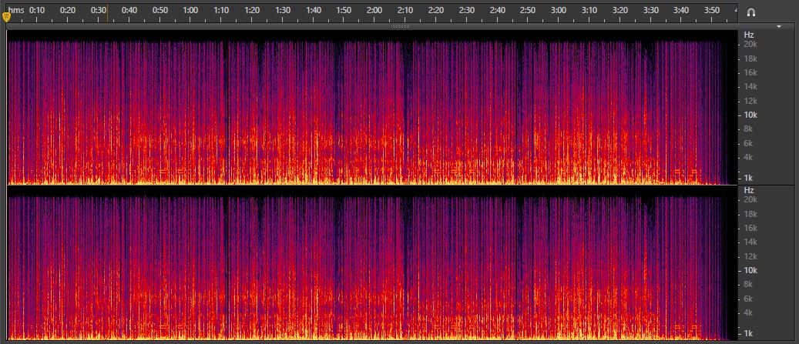Select 20k on the lower channel scale

(x=751, y=200)
